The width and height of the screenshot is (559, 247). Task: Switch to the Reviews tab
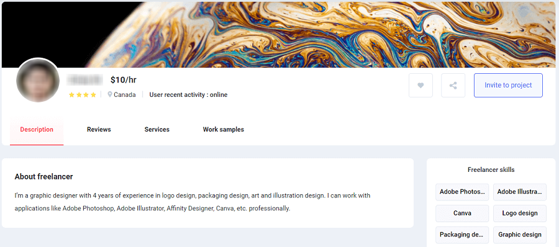pos(99,129)
